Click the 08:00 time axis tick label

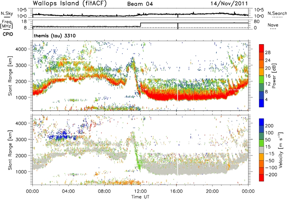tap(104, 191)
